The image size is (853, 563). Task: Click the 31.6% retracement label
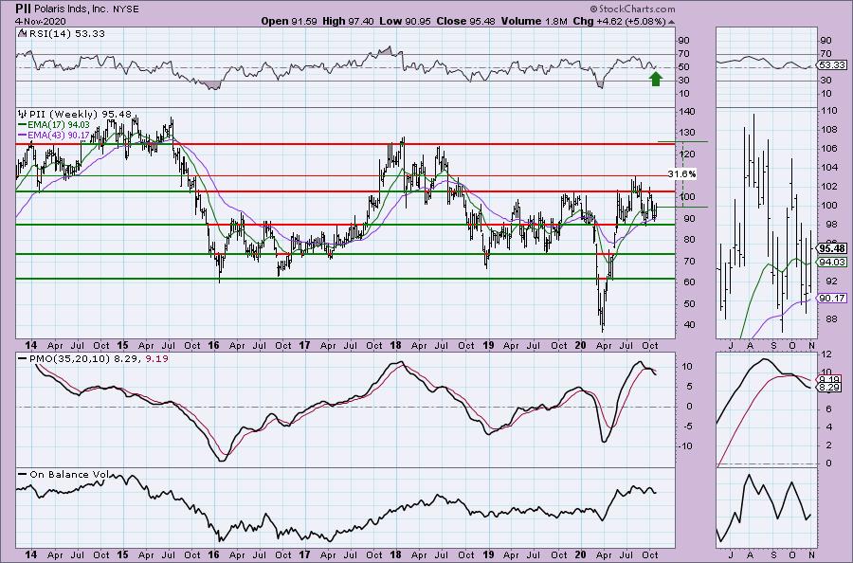point(682,174)
